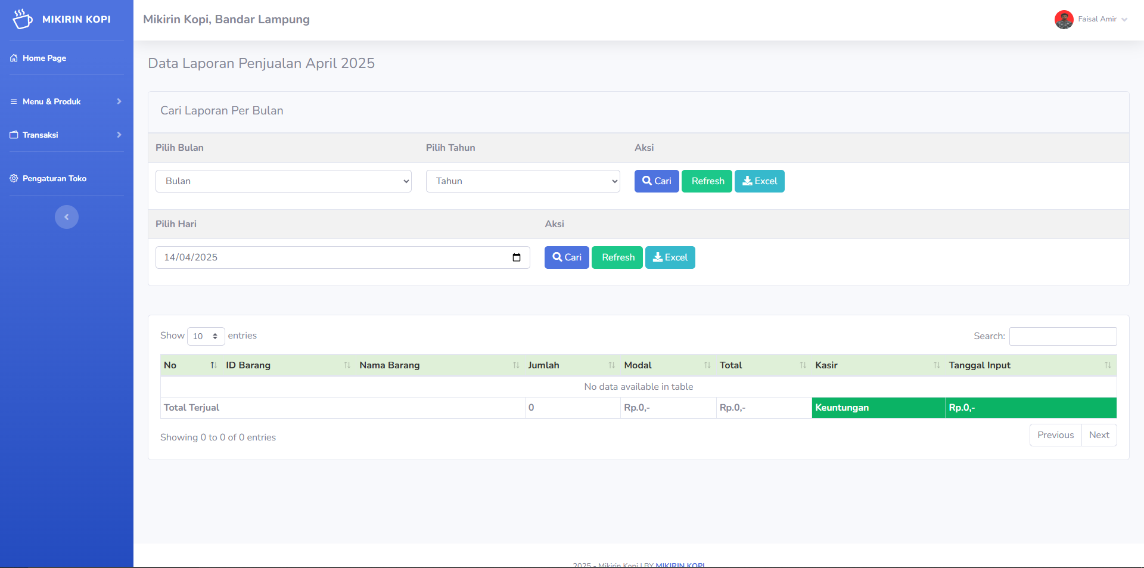The height and width of the screenshot is (568, 1144).
Task: Click the Keuntungan profit cell
Action: pos(879,408)
